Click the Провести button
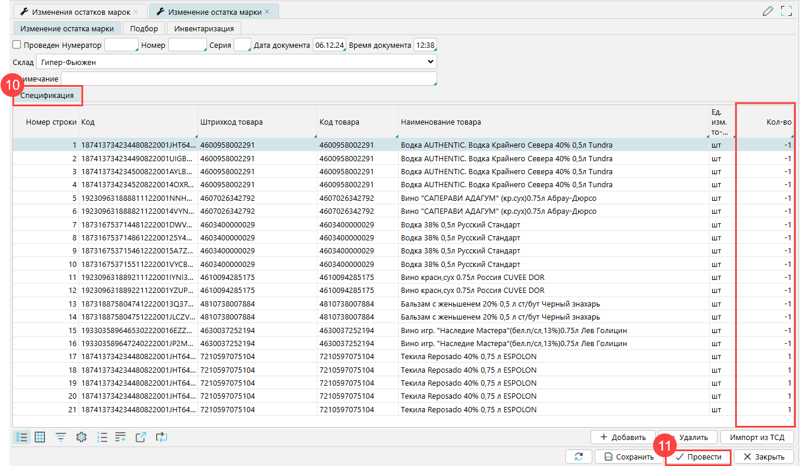Viewport: 800px width, 466px height. click(698, 457)
